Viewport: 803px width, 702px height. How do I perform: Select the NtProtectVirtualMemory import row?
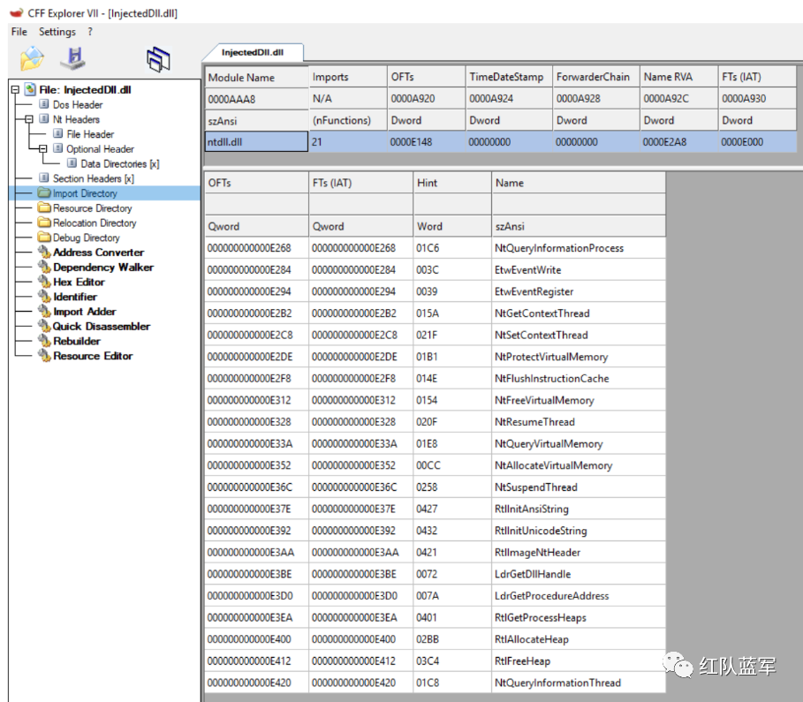coord(435,357)
